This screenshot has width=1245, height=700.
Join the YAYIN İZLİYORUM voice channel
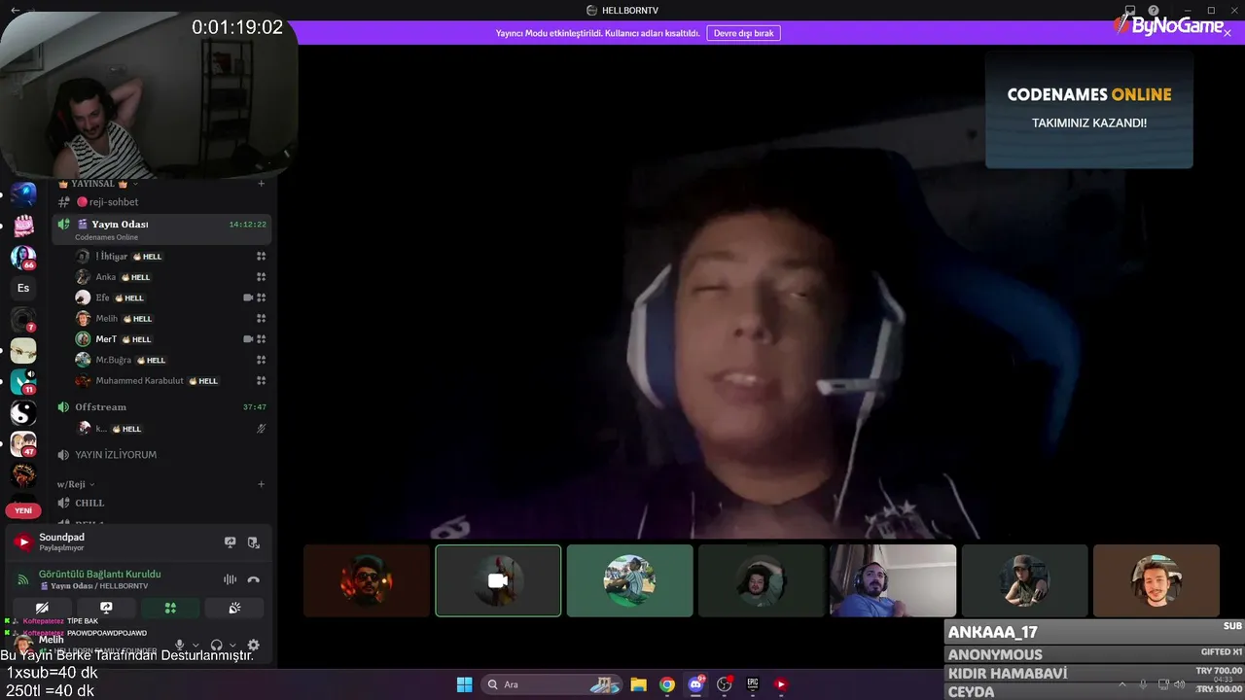pos(161,455)
